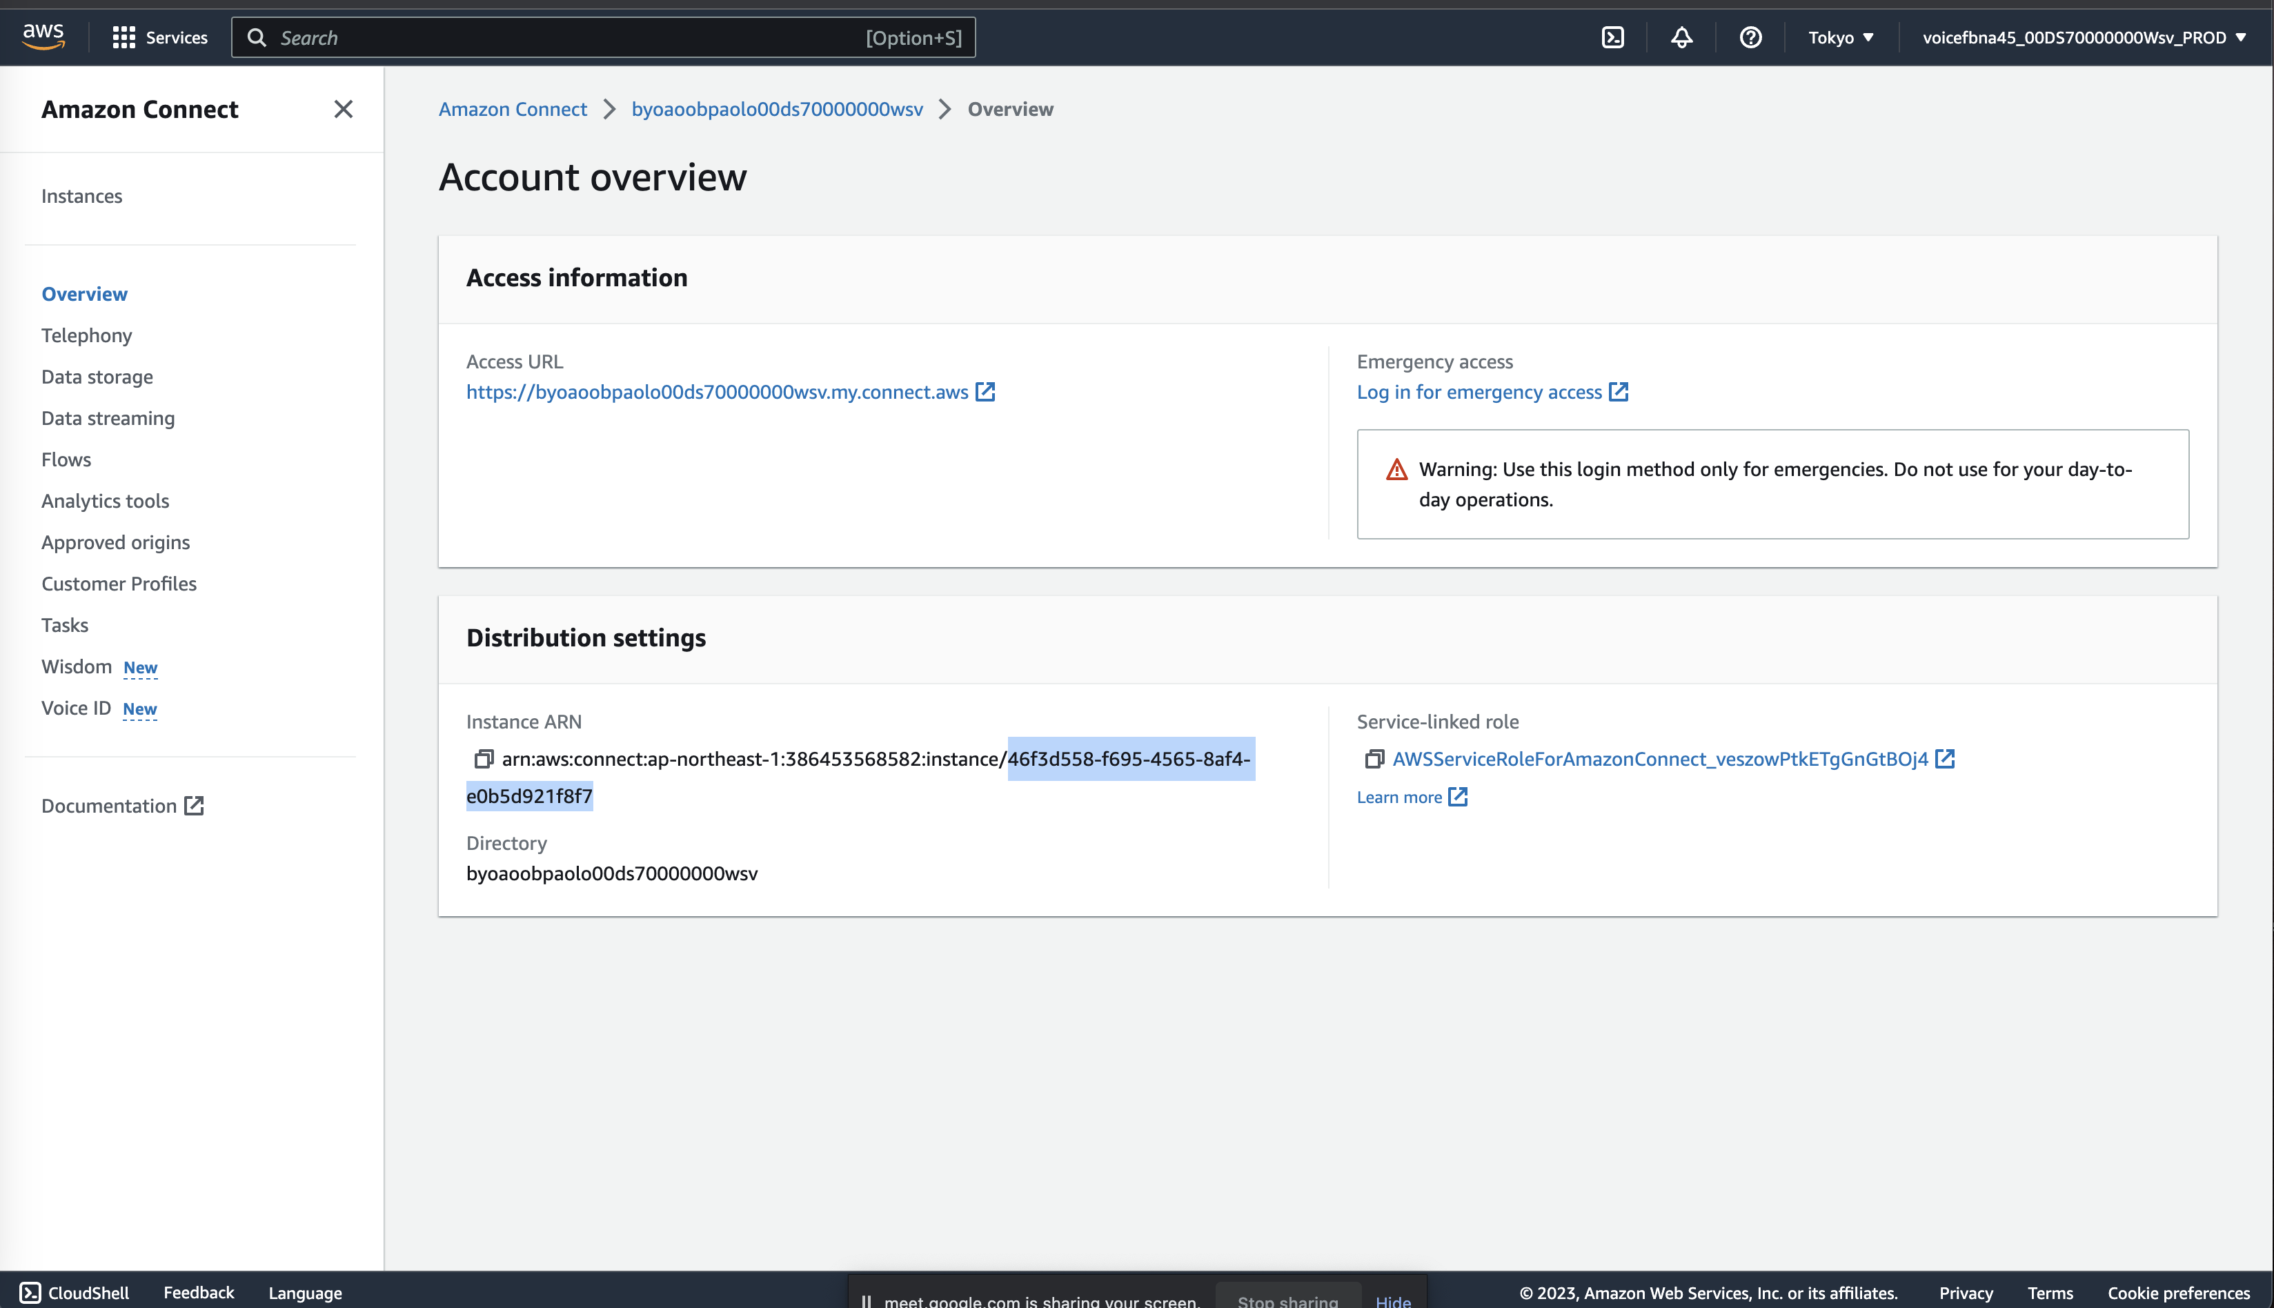The height and width of the screenshot is (1308, 2274).
Task: Click the Services label in top bar
Action: click(x=177, y=38)
